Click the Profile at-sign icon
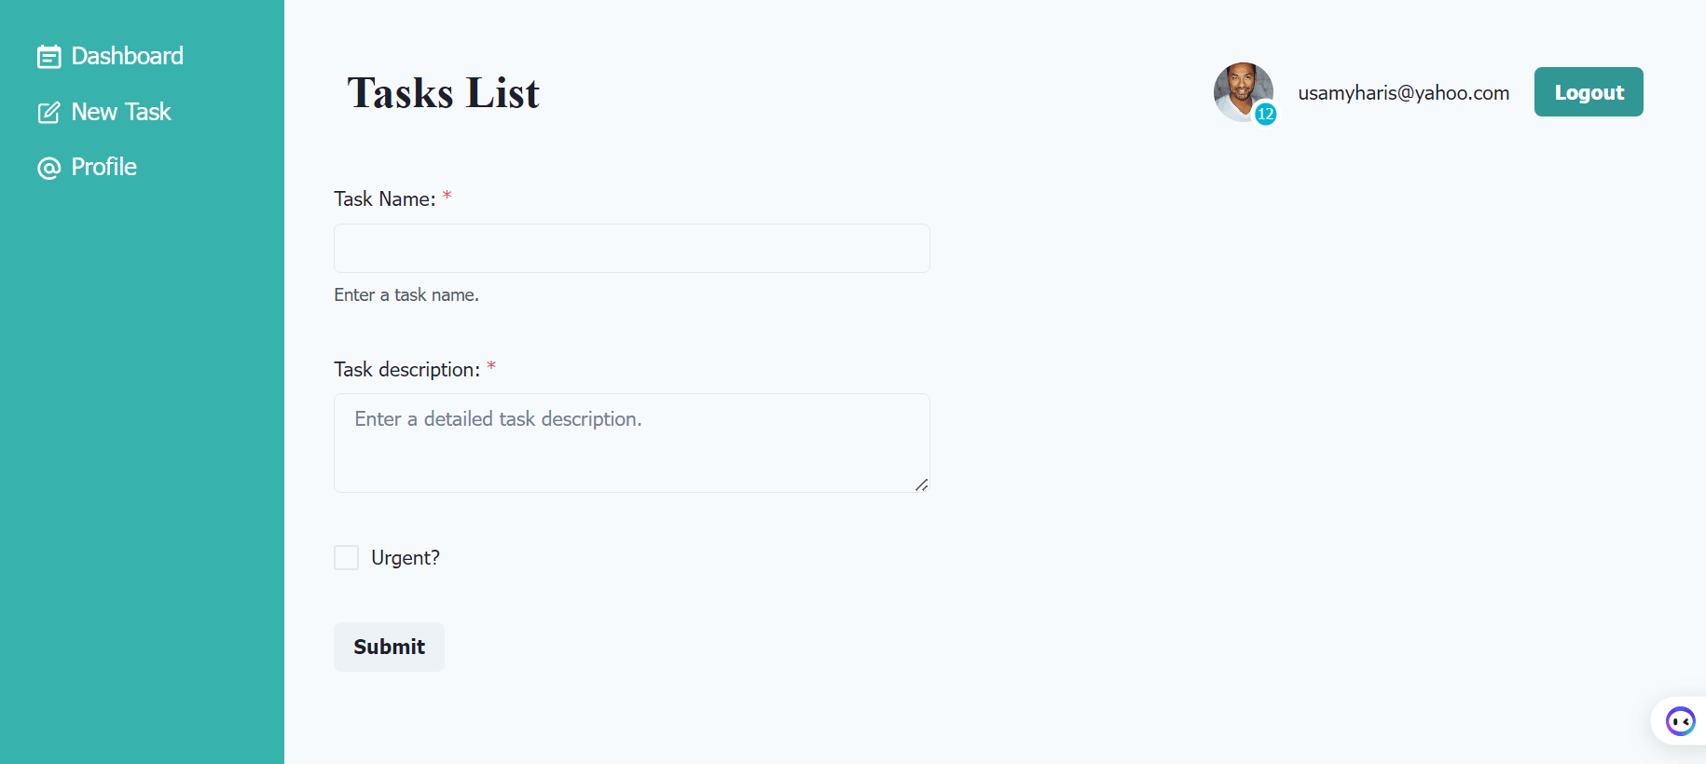 (x=48, y=168)
